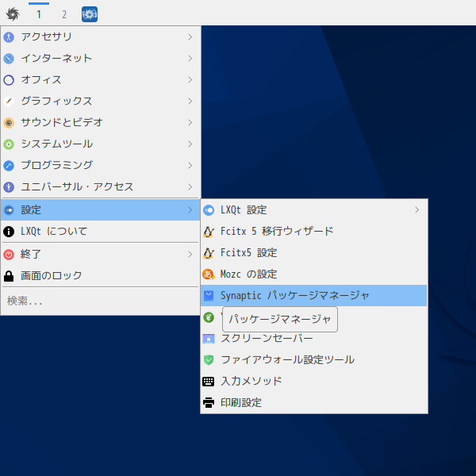This screenshot has width=476, height=476.
Task: Expand the サウンドとビデオ submenu arrow
Action: pyautogui.click(x=190, y=123)
